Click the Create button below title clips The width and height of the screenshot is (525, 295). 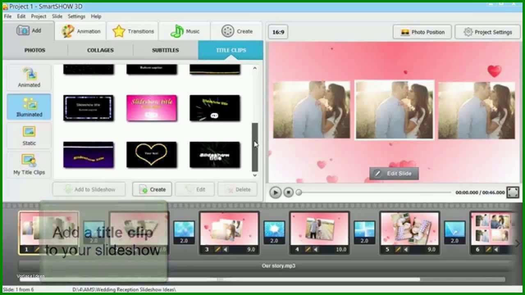coord(152,189)
